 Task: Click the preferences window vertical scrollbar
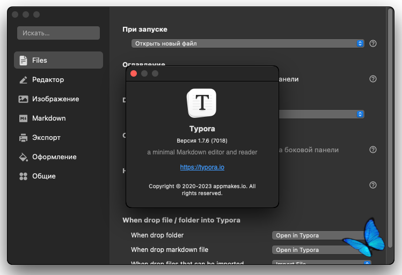click(x=391, y=128)
